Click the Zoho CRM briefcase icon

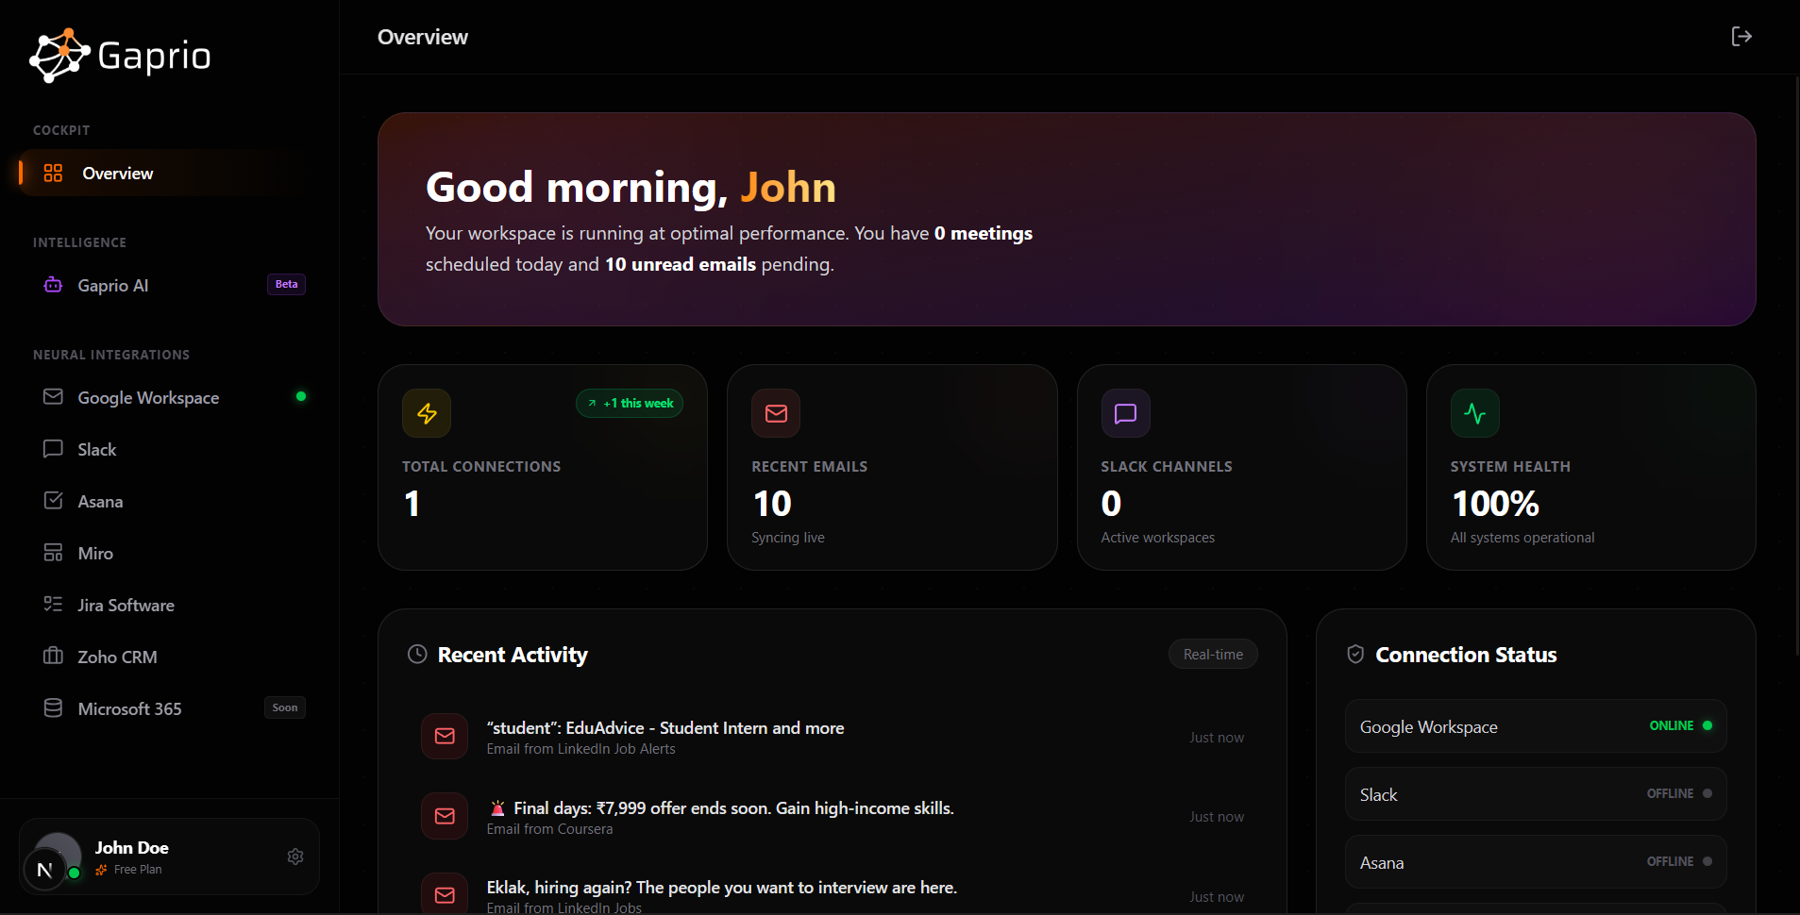coord(54,657)
